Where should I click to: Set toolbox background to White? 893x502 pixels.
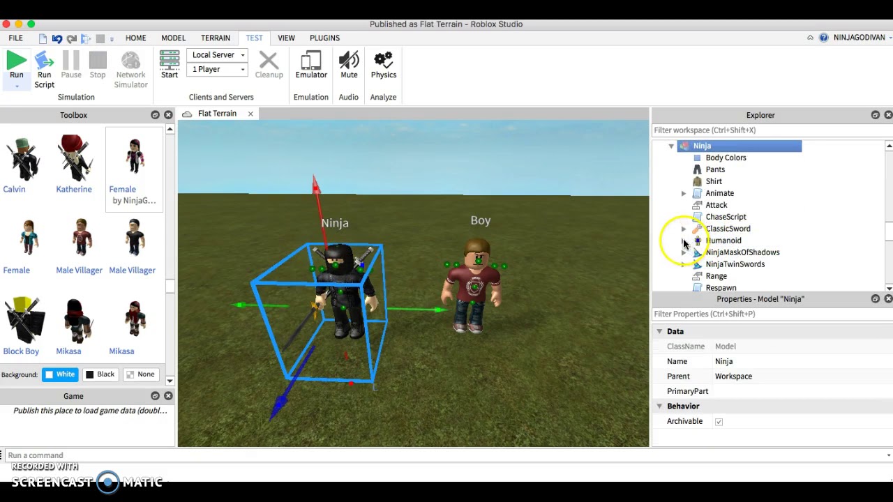coord(59,374)
